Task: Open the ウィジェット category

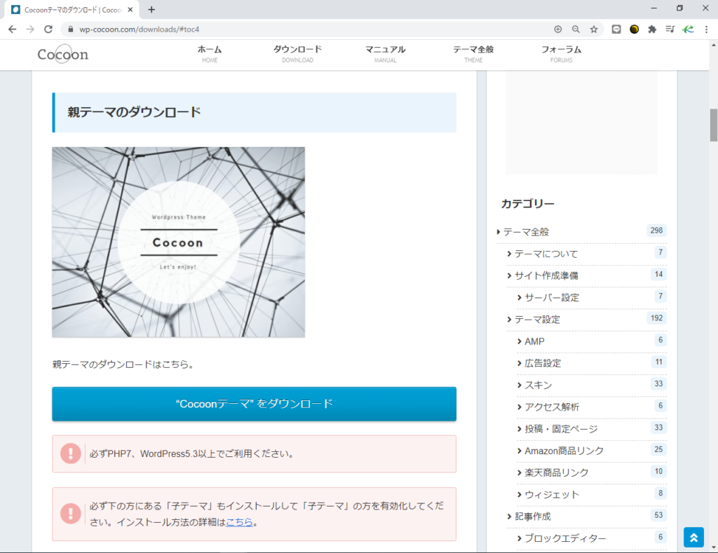Action: point(552,495)
